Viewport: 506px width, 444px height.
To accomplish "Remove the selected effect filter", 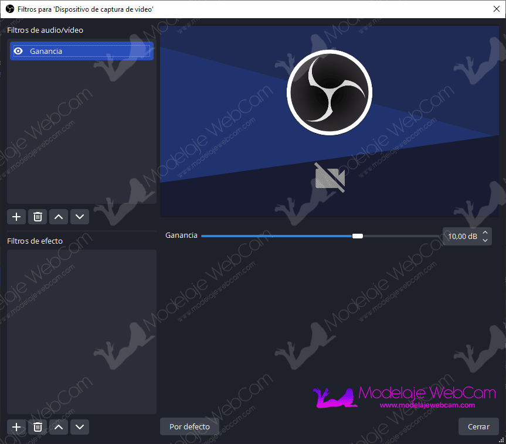I will tap(38, 427).
